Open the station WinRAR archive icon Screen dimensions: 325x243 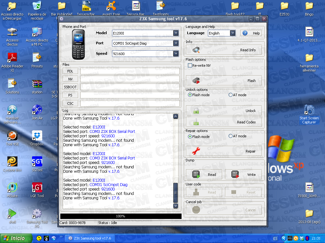[x=37, y=86]
